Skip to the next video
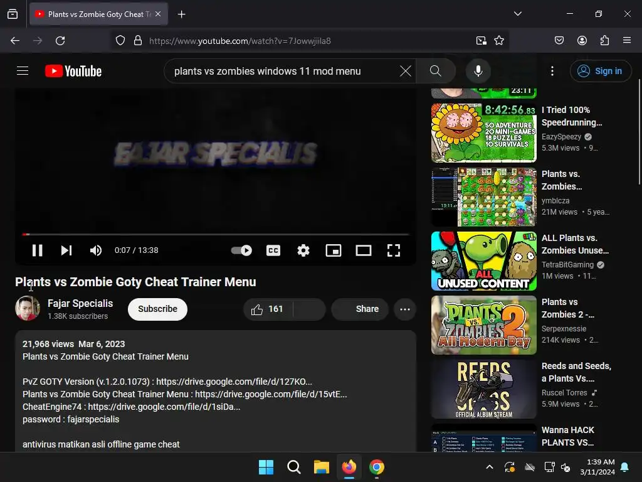The height and width of the screenshot is (482, 642). [66, 250]
